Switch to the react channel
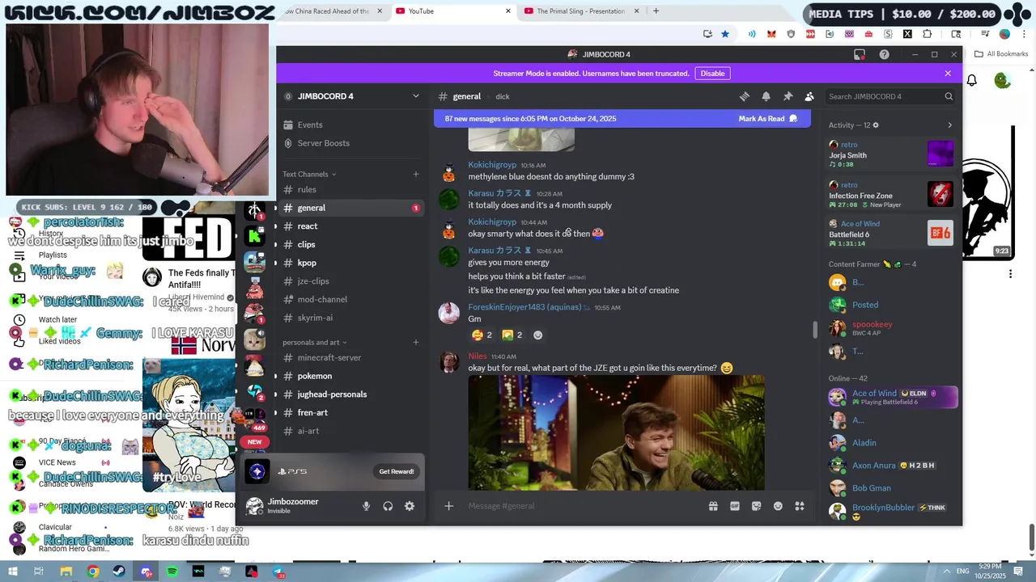1036x582 pixels. 350,226
